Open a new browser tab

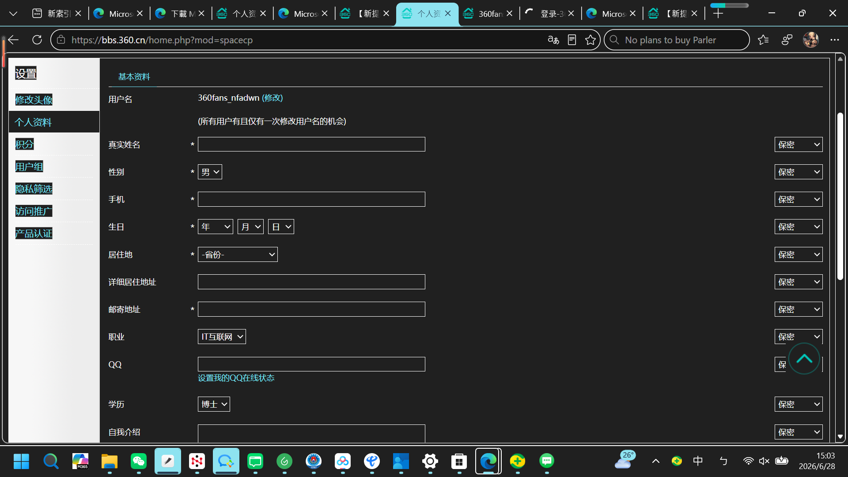click(x=718, y=14)
